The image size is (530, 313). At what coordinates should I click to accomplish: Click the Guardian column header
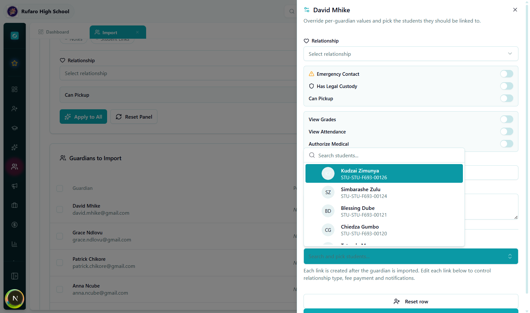coord(83,188)
